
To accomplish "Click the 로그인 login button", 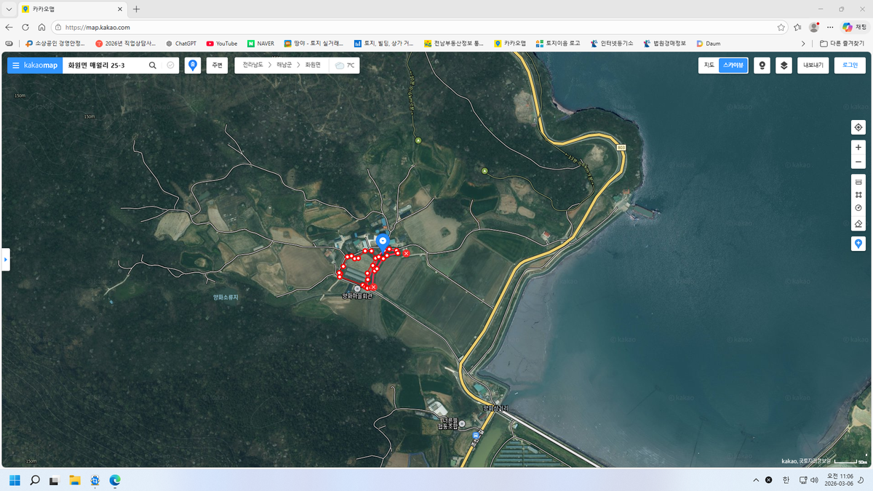I will pos(850,65).
